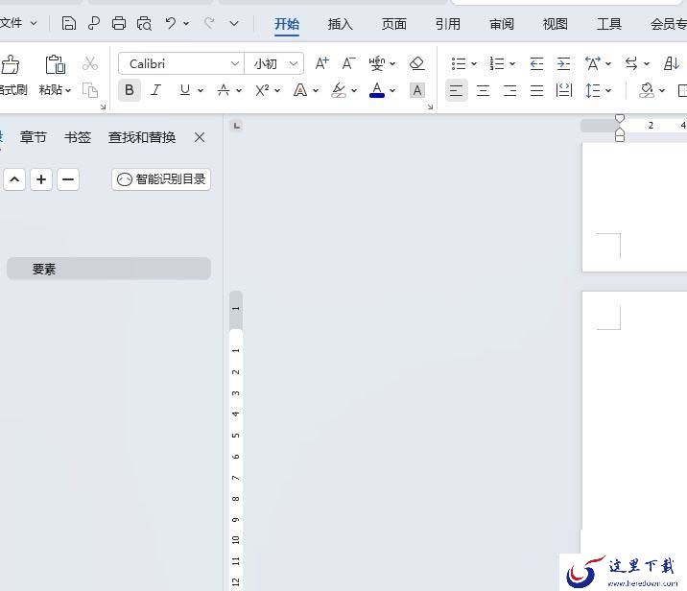Open the tab stop selector at ruler corner
Screen dimensions: 687x591
click(x=237, y=127)
